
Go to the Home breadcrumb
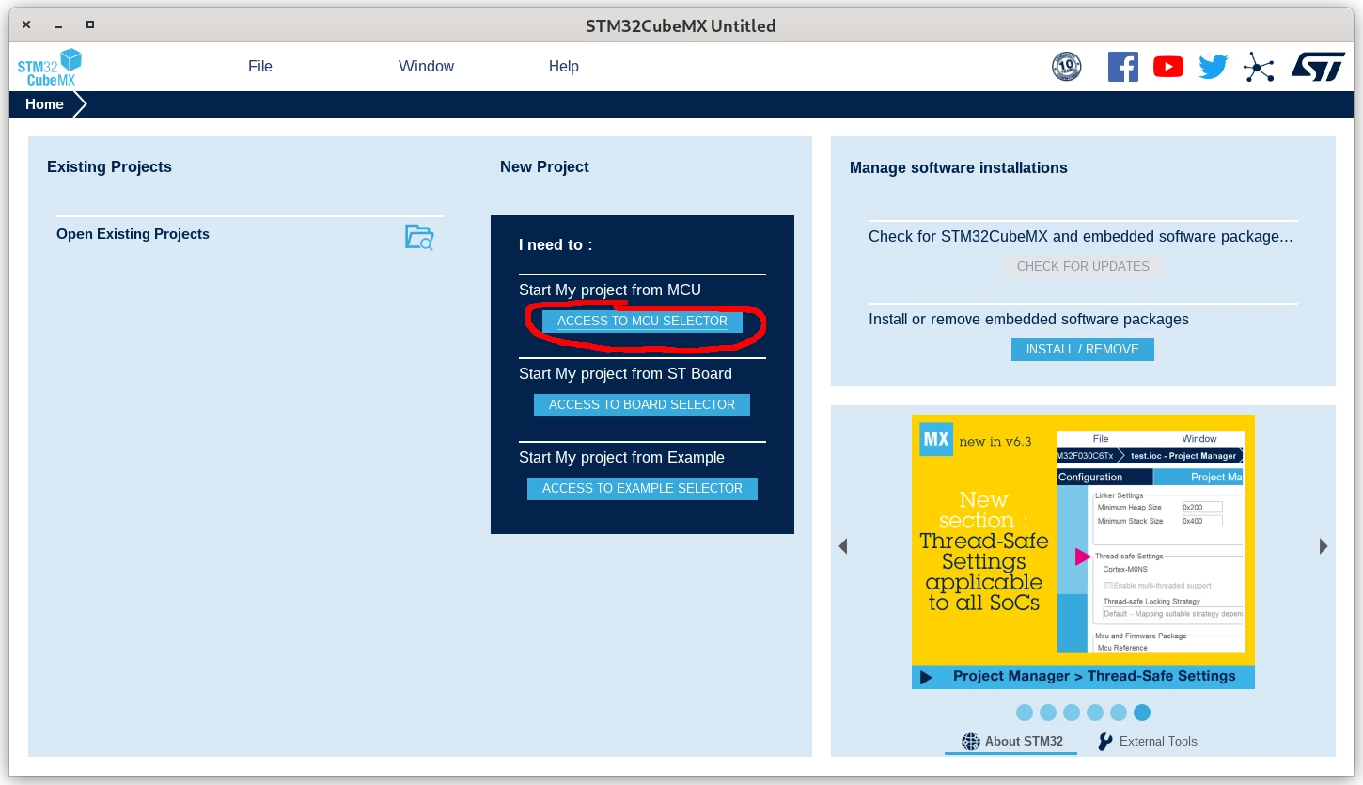click(44, 104)
